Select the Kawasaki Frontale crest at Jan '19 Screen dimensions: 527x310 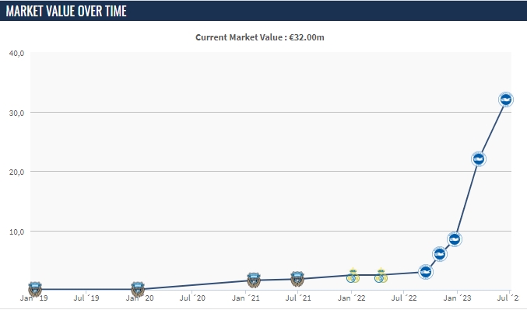[35, 289]
